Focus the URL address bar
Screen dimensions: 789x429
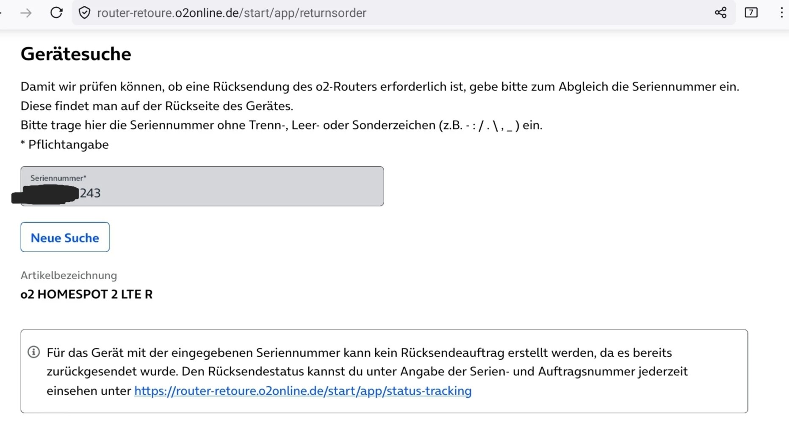point(296,13)
